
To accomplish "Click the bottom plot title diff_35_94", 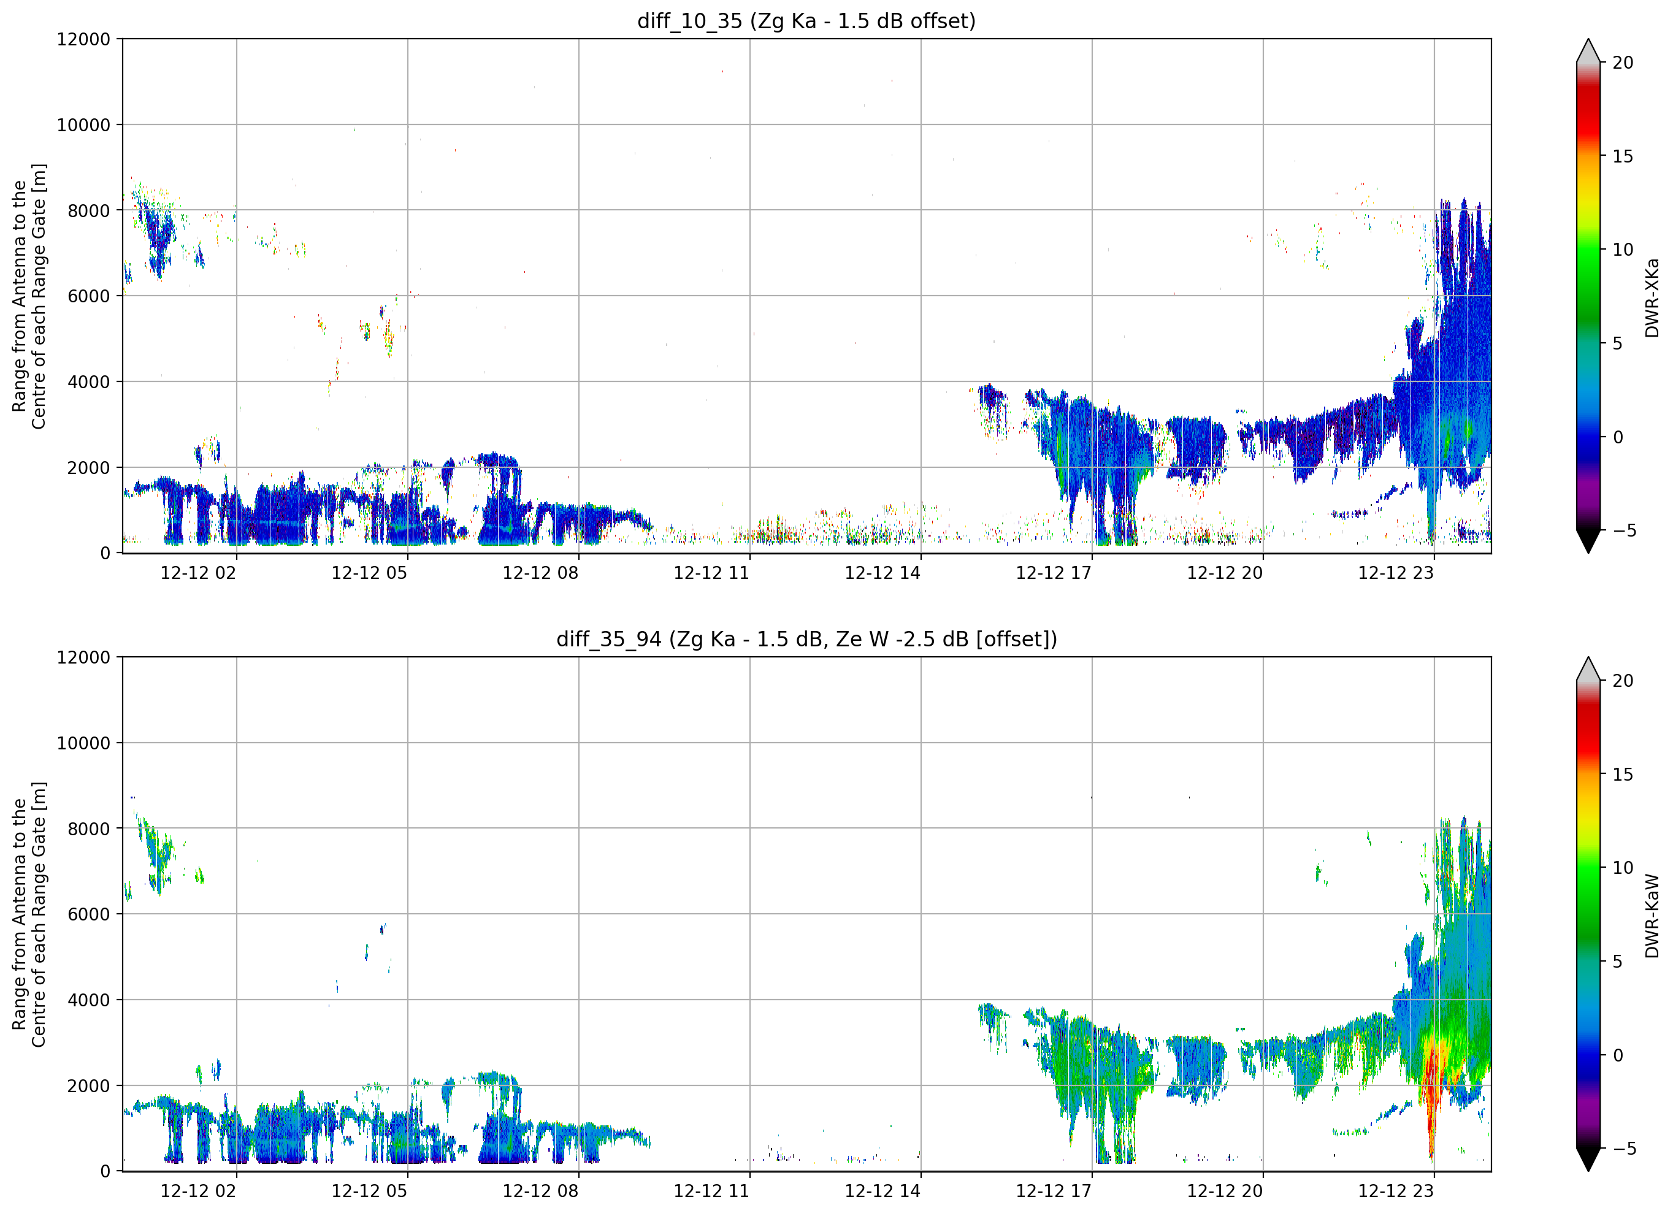I will click(x=806, y=639).
